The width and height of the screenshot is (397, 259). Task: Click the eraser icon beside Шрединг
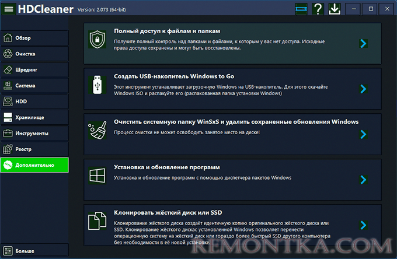click(x=8, y=69)
